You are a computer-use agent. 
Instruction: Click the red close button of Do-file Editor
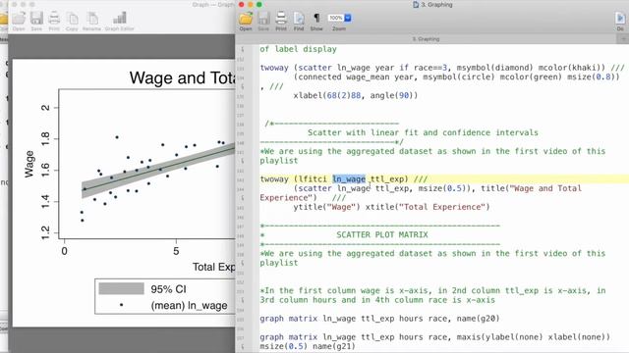(x=241, y=4)
